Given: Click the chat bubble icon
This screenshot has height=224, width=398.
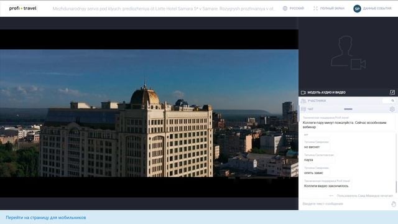Looking at the screenshot, I should tap(303, 109).
